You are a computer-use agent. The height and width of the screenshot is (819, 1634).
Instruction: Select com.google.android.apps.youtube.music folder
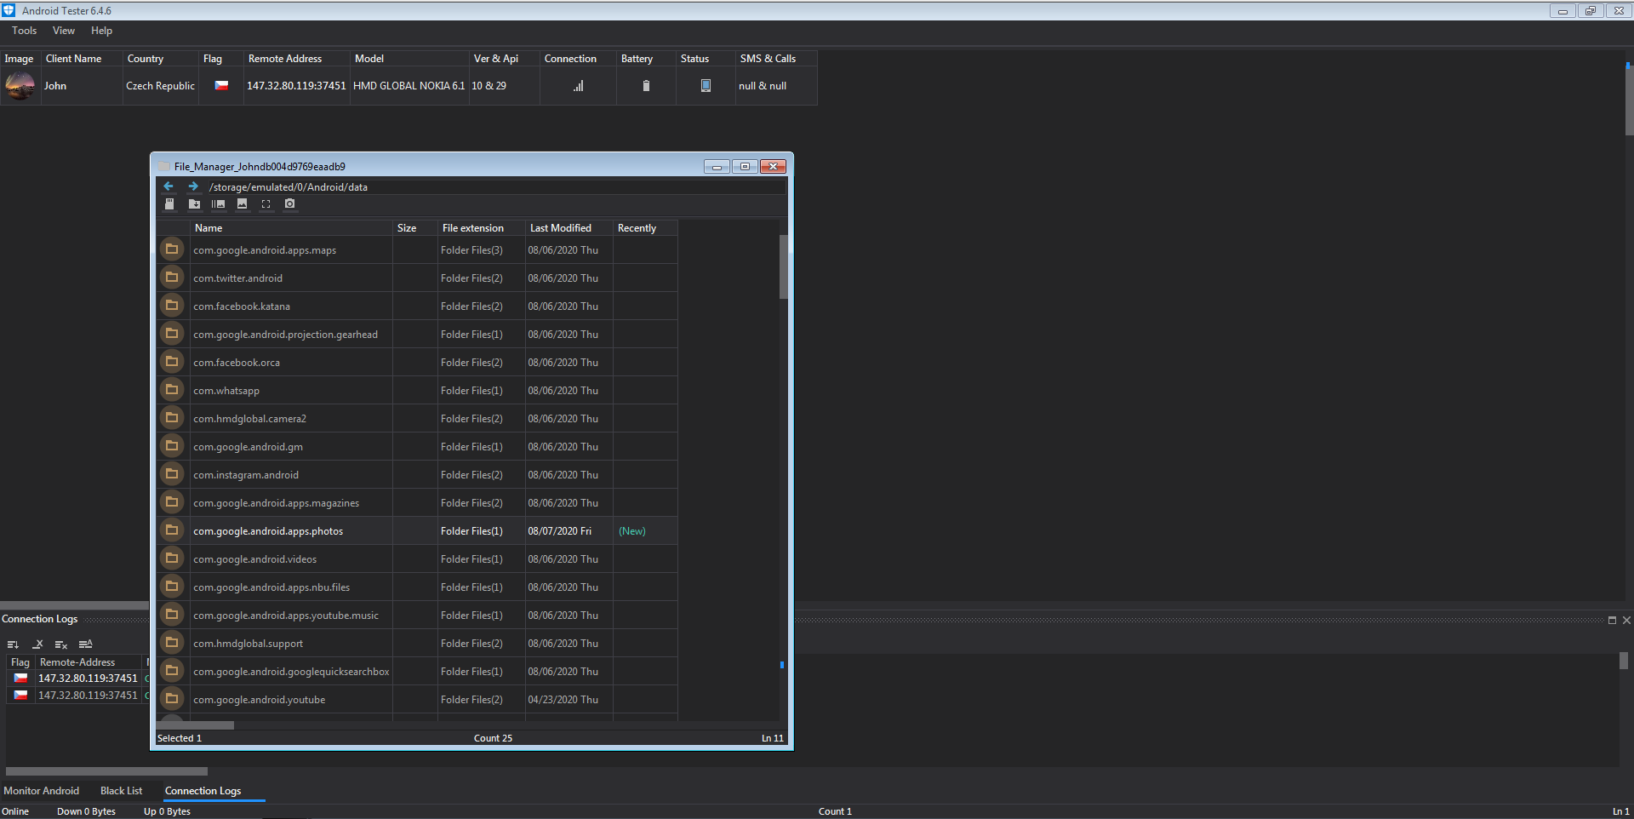coord(417,615)
